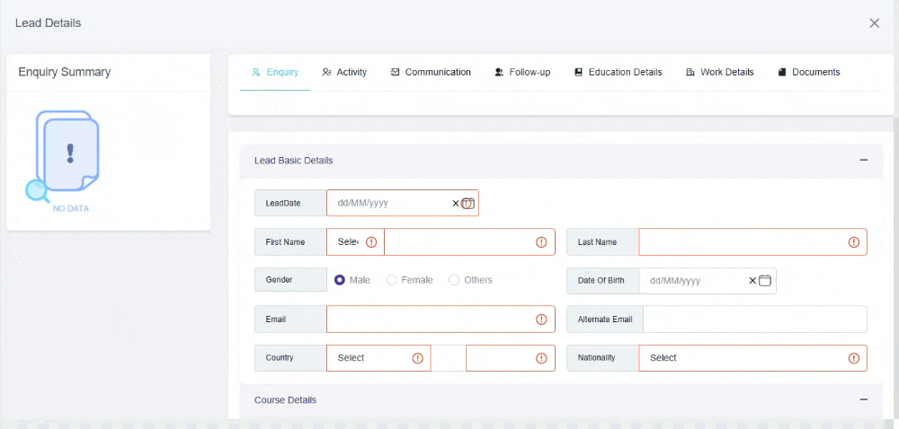Clear the LeadDate field with the X icon
Image resolution: width=899 pixels, height=429 pixels.
click(455, 203)
